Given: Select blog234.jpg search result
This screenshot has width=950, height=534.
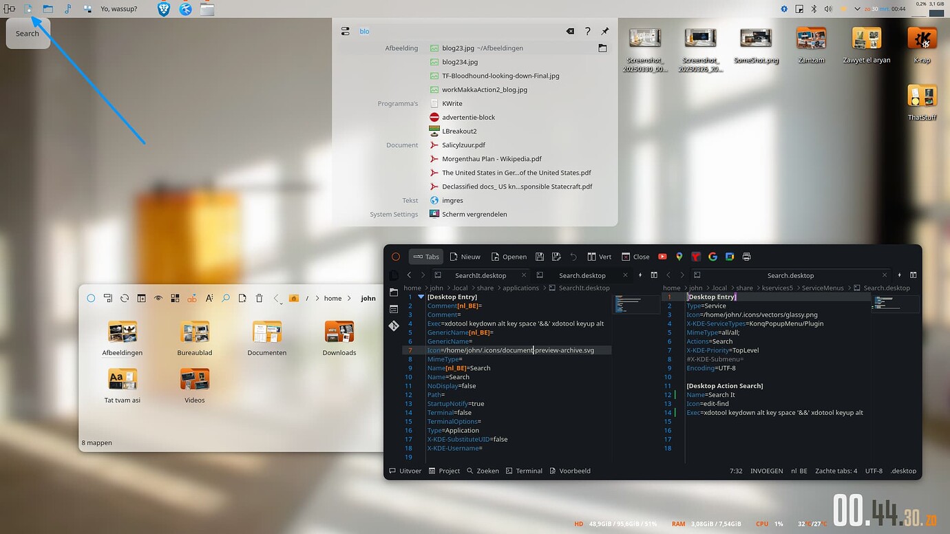Looking at the screenshot, I should pos(475,62).
